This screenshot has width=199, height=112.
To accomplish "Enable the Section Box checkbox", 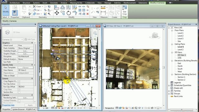I will click(x=19, y=92).
